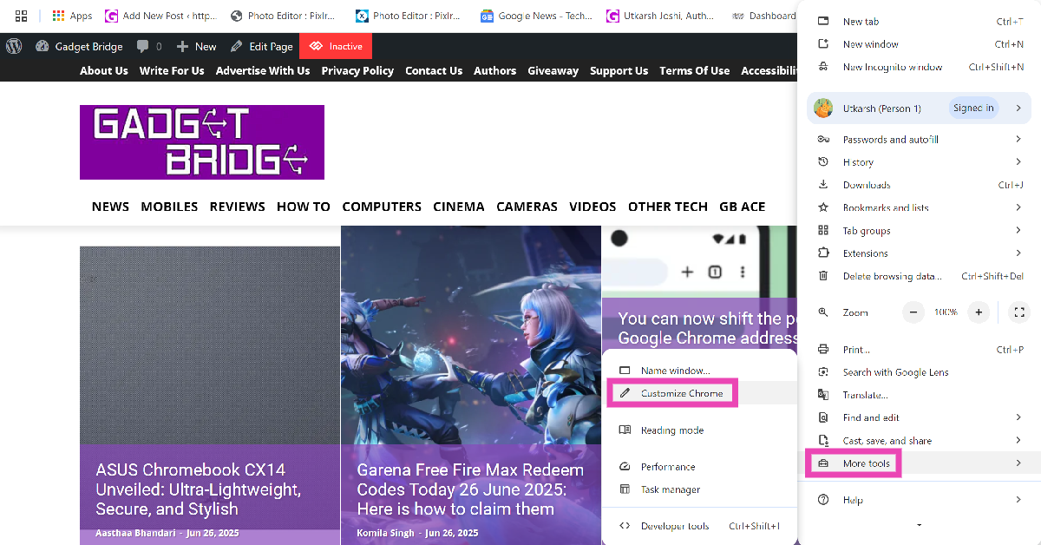Open the Add New Post bookmark
The image size is (1041, 545).
pyautogui.click(x=161, y=16)
